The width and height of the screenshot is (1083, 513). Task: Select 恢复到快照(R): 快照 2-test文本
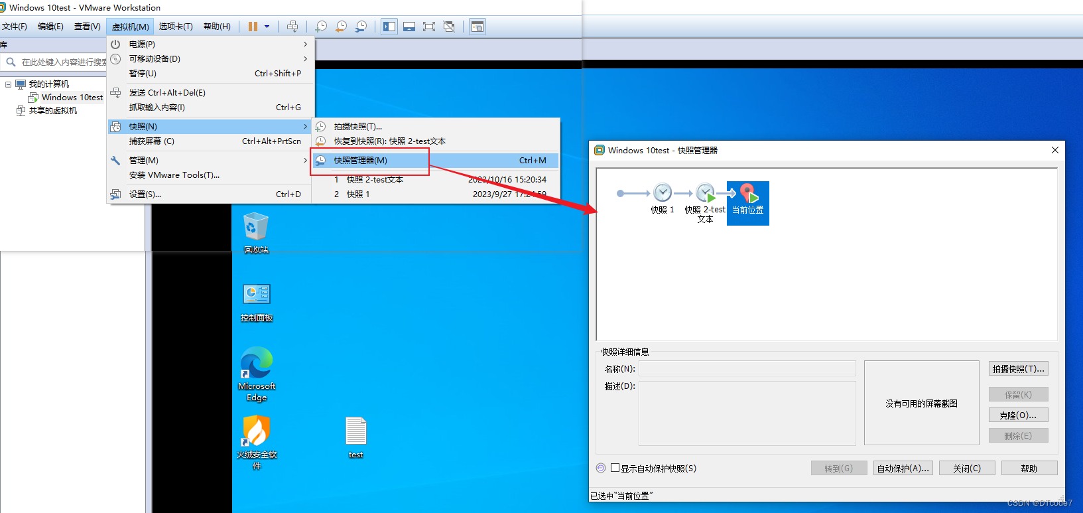click(436, 141)
